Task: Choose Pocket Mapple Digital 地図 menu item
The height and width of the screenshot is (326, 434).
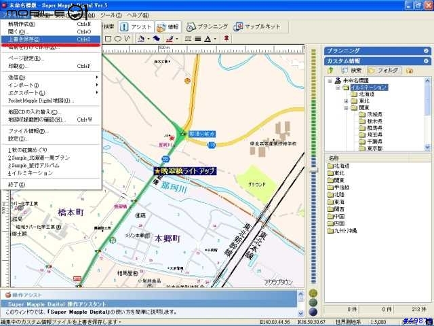Action: coord(51,101)
